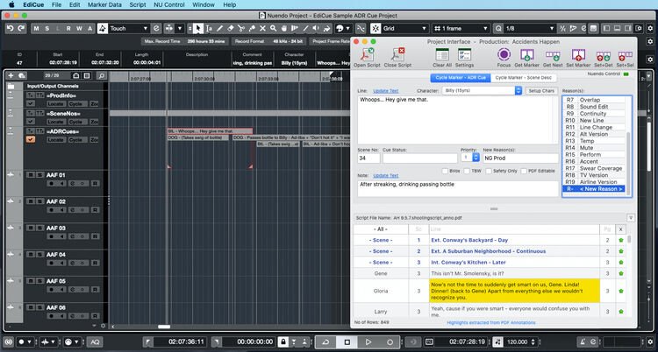The width and height of the screenshot is (658, 352).
Task: Click the track search magnifier icon
Action: [101, 76]
